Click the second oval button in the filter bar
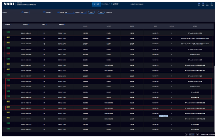 pos(101,12)
